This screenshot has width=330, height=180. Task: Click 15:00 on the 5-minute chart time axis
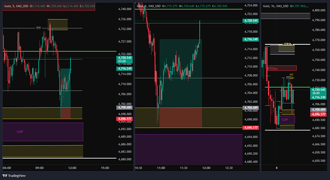(x=105, y=168)
